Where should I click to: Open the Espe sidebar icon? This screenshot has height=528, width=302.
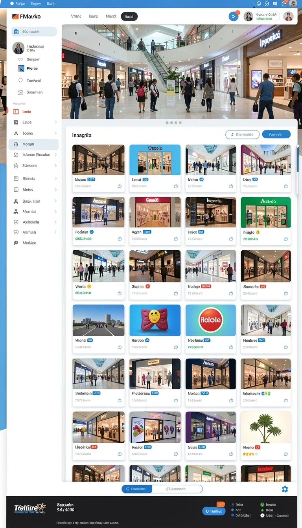[16, 122]
